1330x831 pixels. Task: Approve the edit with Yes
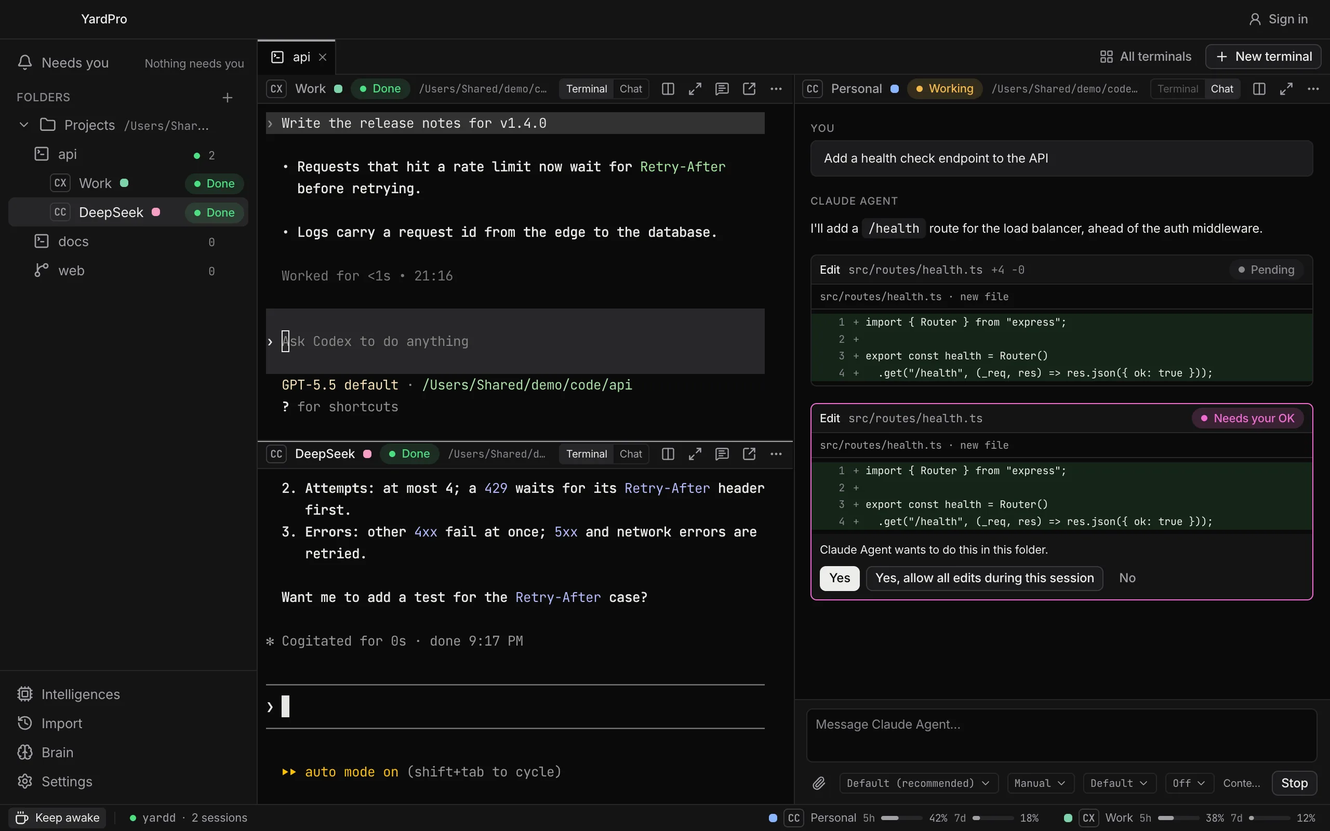pos(839,578)
